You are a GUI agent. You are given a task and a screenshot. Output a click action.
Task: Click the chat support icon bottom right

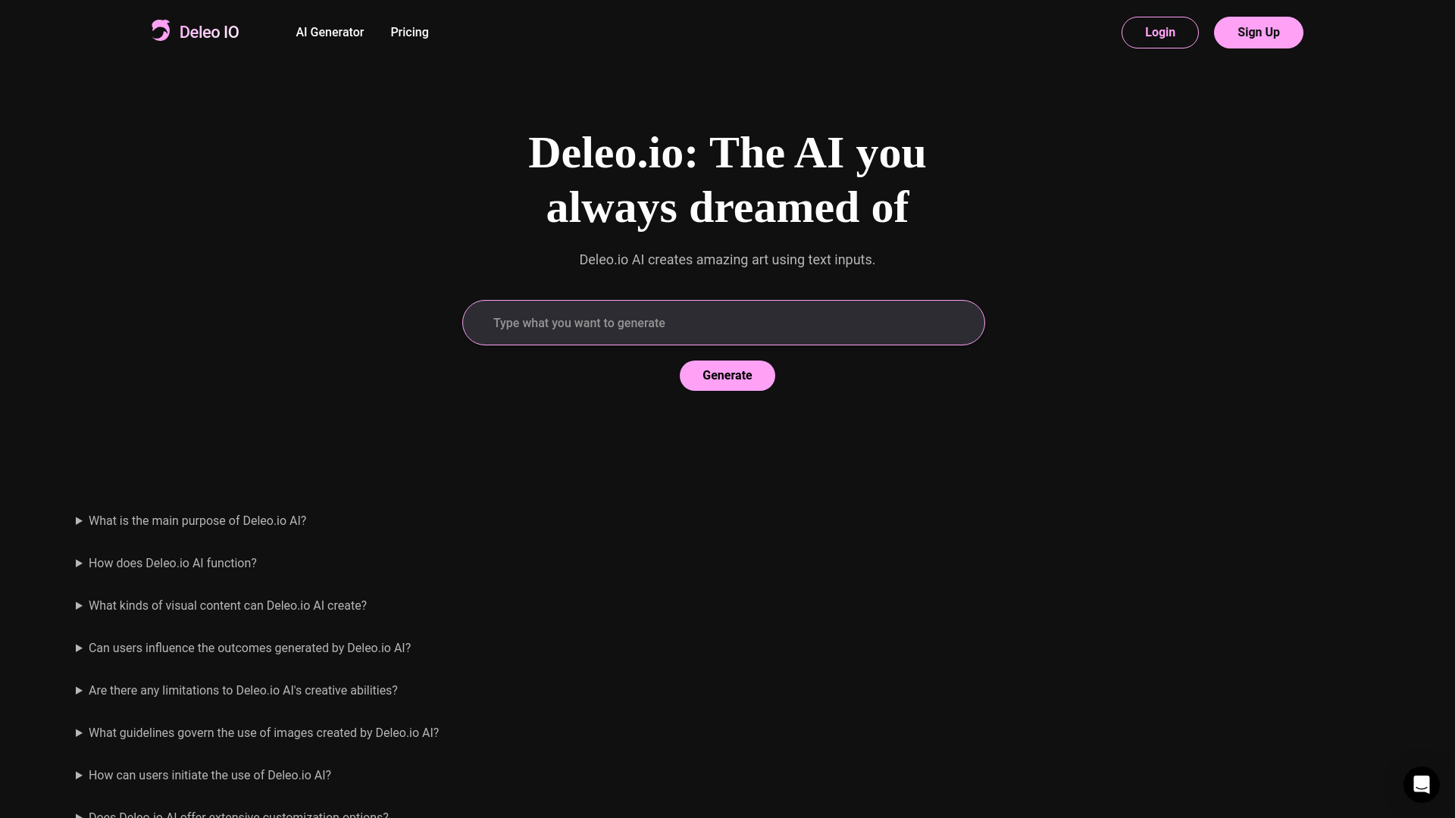pyautogui.click(x=1421, y=784)
